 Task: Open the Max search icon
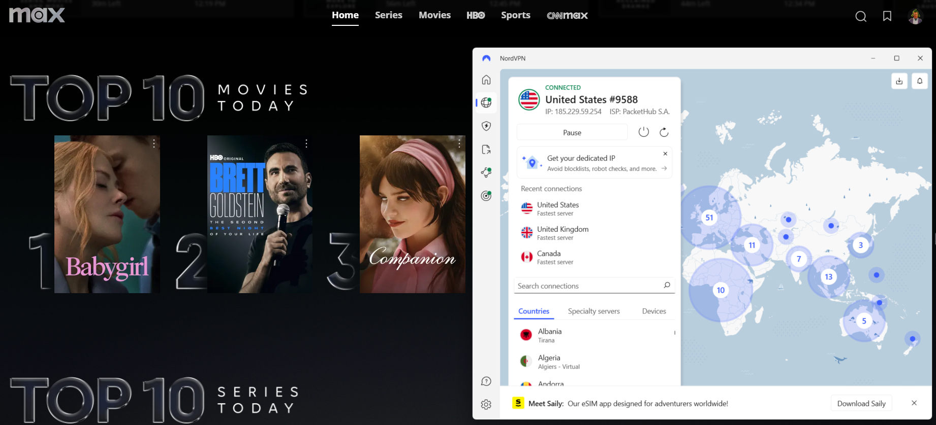[861, 16]
